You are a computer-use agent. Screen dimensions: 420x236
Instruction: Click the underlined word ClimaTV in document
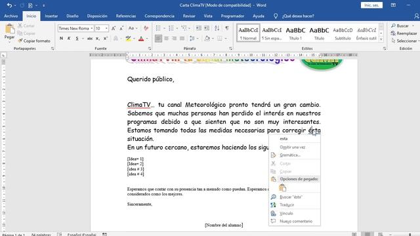pyautogui.click(x=138, y=105)
